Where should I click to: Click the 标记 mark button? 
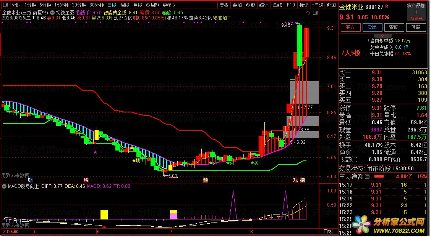[304, 5]
